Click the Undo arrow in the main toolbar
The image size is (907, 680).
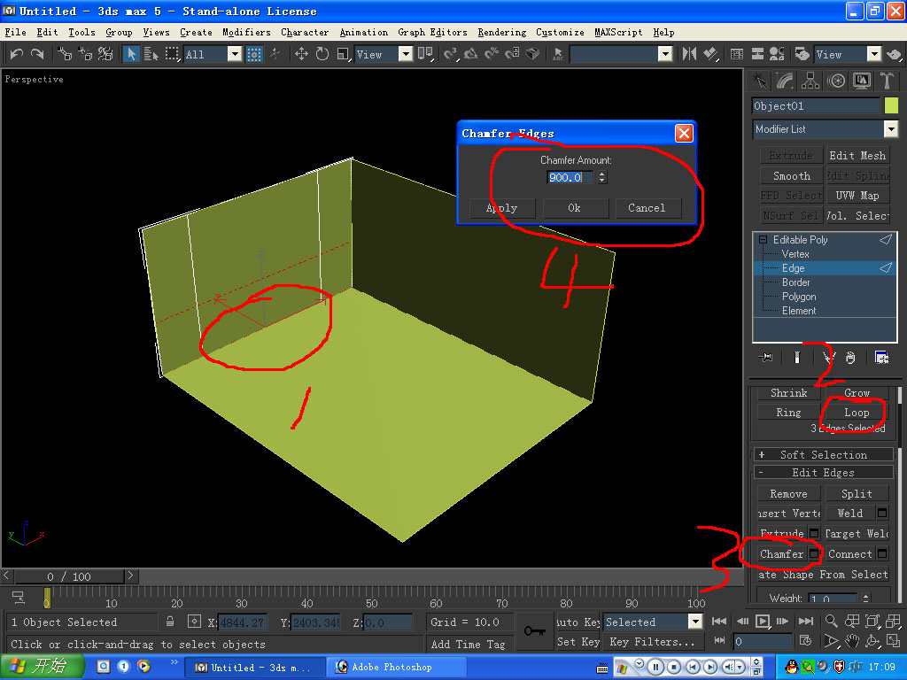coord(16,54)
